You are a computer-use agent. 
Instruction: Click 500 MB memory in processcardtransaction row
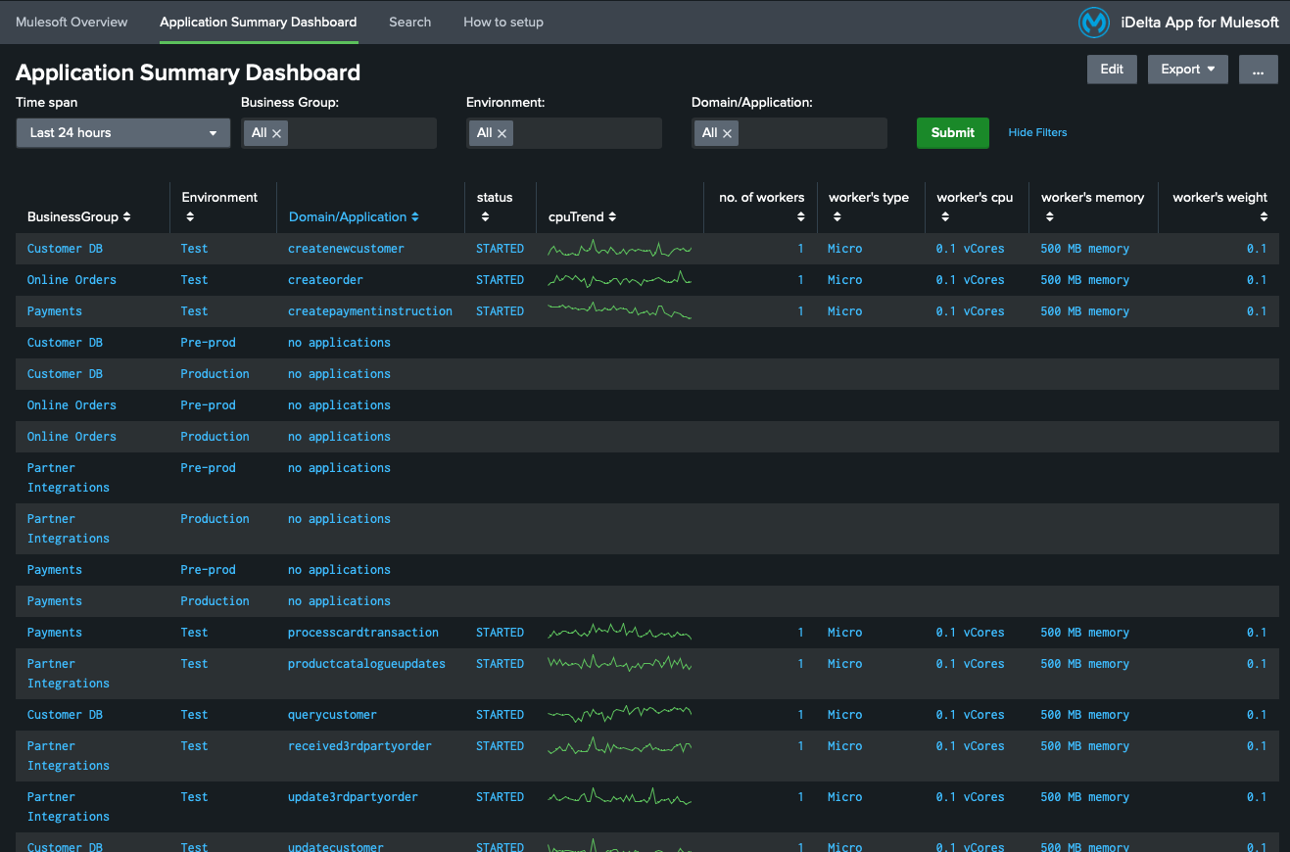1084,633
